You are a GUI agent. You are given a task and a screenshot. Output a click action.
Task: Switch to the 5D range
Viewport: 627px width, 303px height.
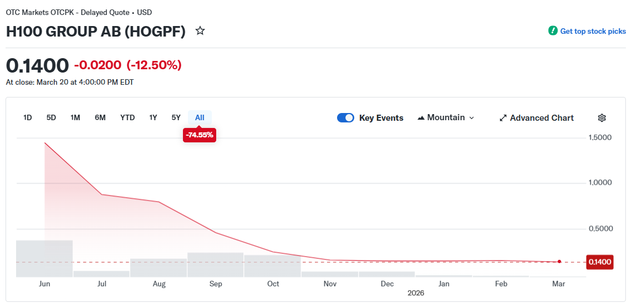51,117
